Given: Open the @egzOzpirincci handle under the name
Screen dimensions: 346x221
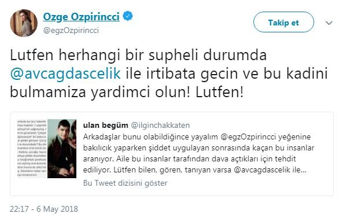Looking at the screenshot, I should (x=71, y=31).
